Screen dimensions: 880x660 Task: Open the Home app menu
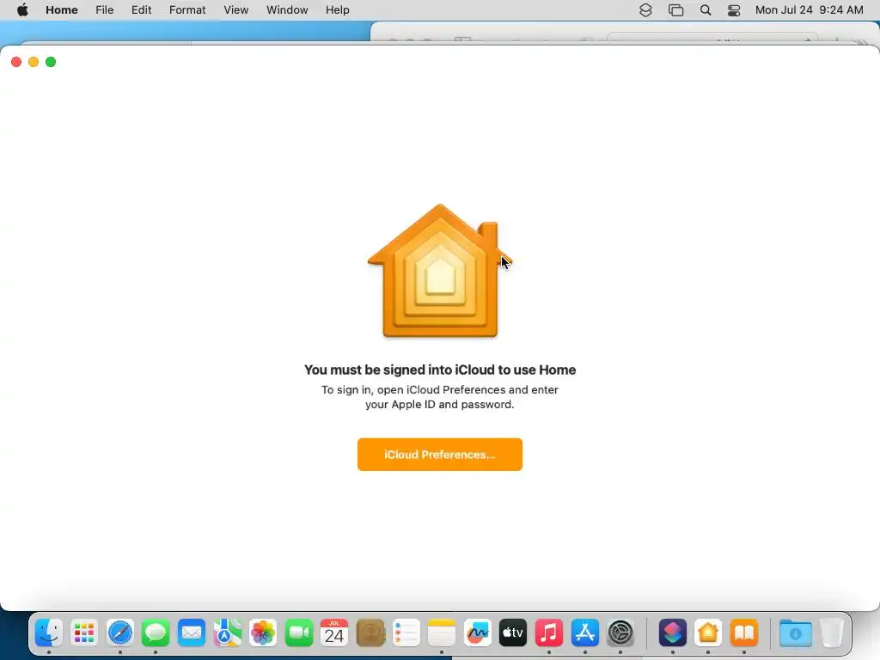[x=62, y=10]
